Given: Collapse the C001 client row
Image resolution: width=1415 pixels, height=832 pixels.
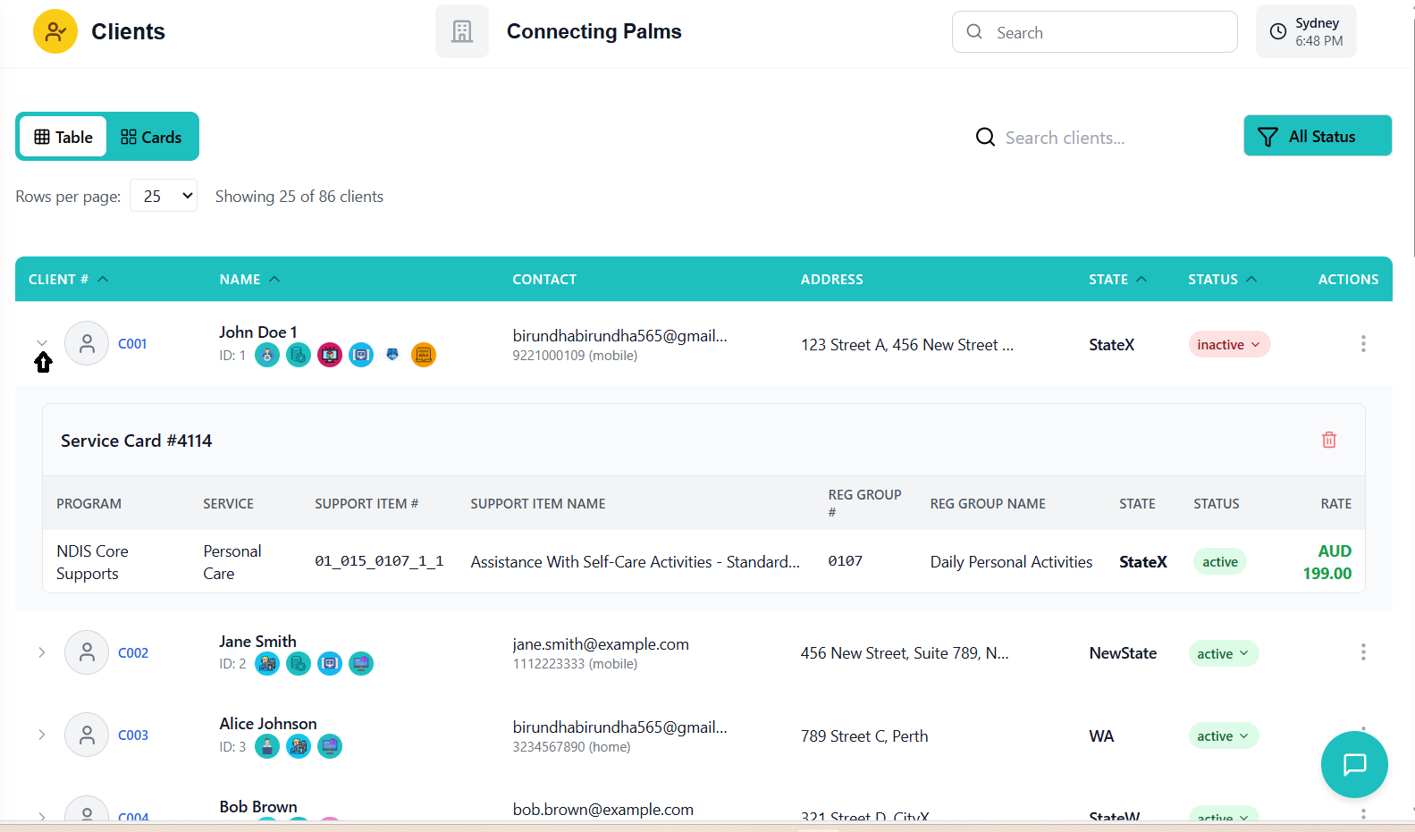Looking at the screenshot, I should coord(42,343).
